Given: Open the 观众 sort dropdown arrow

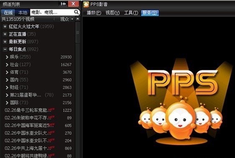Looking at the screenshot, I should pos(72,19).
